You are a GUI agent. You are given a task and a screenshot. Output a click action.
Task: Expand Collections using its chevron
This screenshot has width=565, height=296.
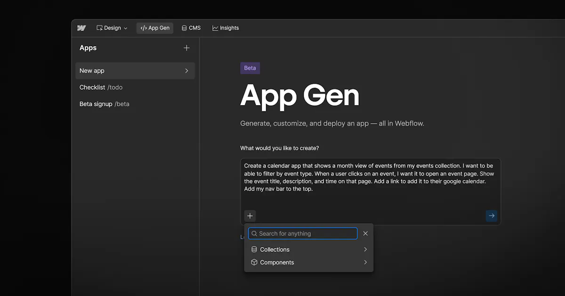pos(365,249)
